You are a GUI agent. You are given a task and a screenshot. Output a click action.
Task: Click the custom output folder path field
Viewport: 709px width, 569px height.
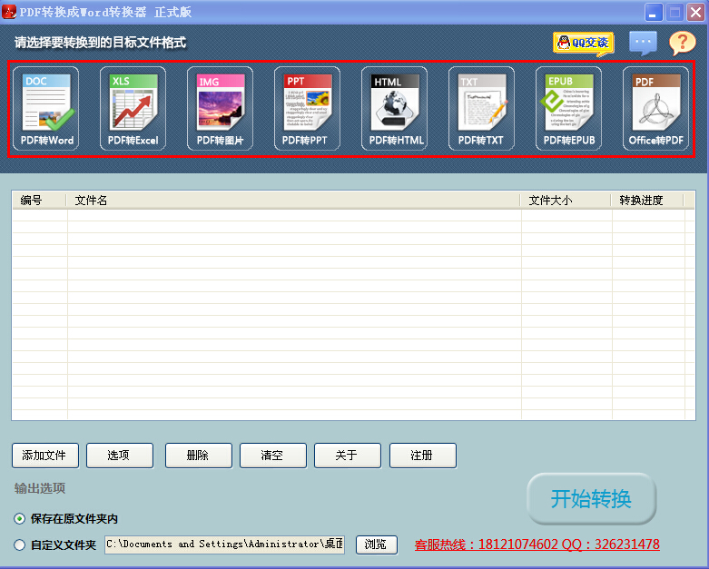[x=224, y=544]
